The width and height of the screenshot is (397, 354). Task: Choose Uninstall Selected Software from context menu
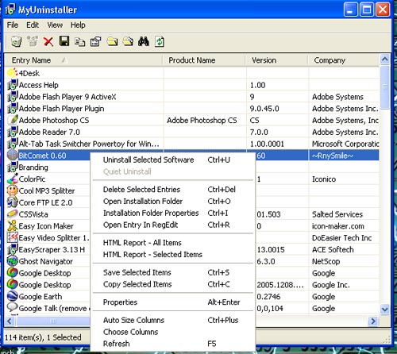(173, 160)
